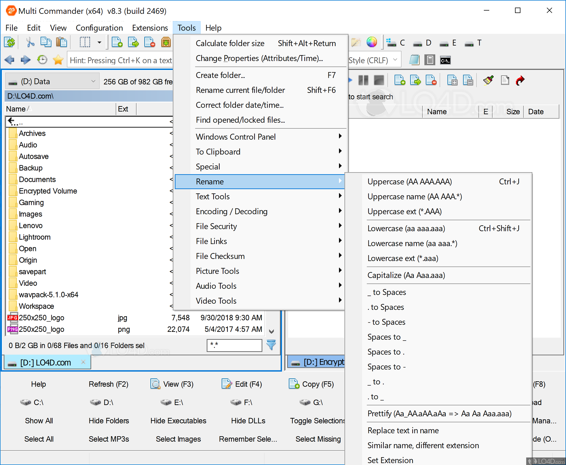
Task: Click the Select All button
Action: point(39,439)
